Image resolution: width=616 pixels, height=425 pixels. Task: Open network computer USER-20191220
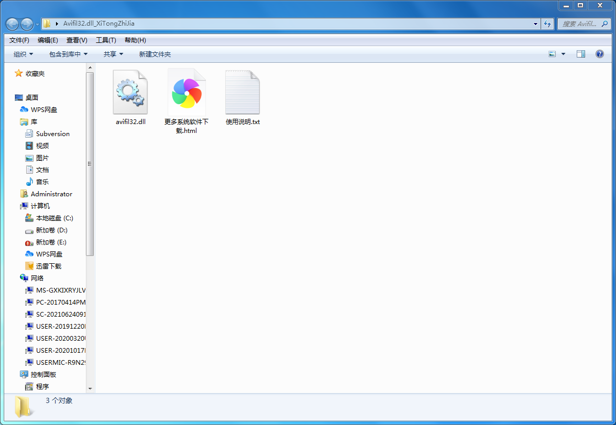(x=56, y=327)
